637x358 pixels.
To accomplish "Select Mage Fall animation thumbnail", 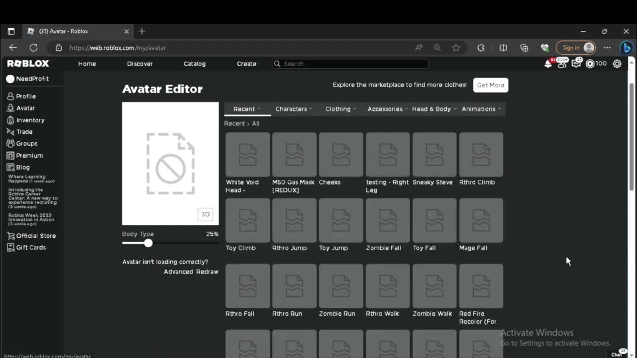I will click(x=481, y=220).
